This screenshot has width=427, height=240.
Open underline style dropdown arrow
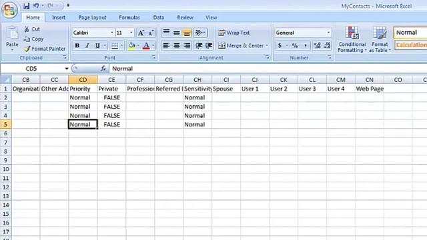105,45
